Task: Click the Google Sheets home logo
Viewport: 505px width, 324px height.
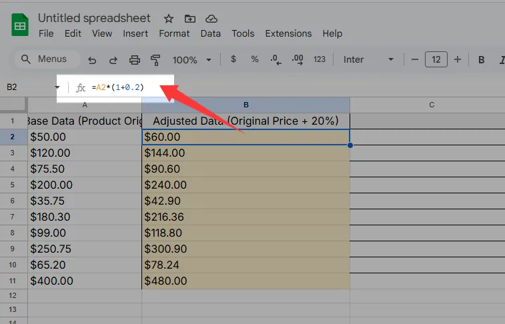Action: (20, 26)
